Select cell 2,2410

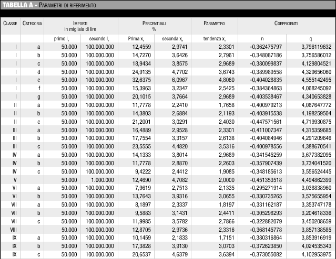(180, 105)
